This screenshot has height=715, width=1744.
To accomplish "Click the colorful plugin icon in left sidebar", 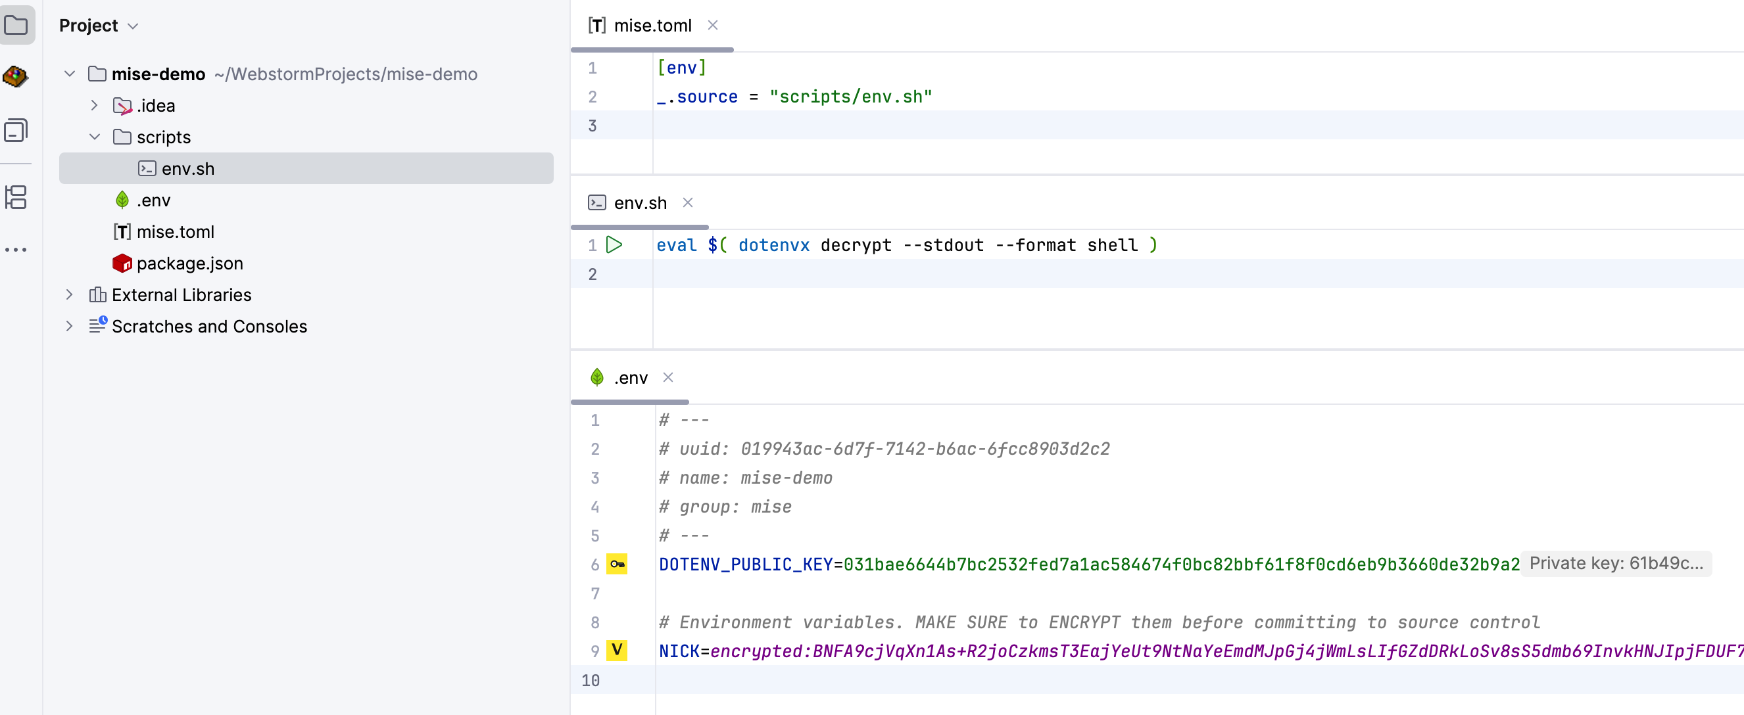I will (16, 76).
